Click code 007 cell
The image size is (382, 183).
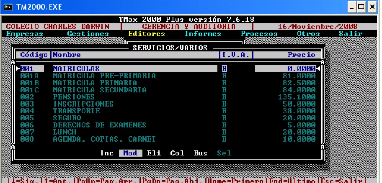27,132
